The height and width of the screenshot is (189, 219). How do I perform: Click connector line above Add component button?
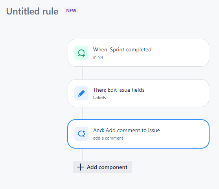click(x=82, y=154)
